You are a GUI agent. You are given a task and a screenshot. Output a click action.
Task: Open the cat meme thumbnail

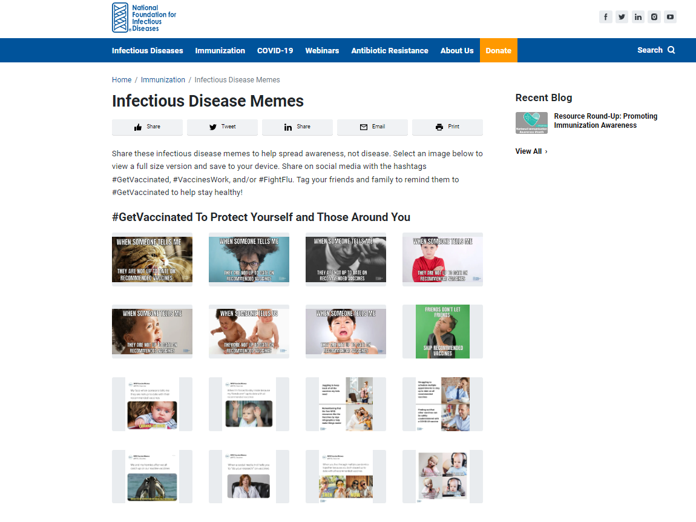coord(152,259)
